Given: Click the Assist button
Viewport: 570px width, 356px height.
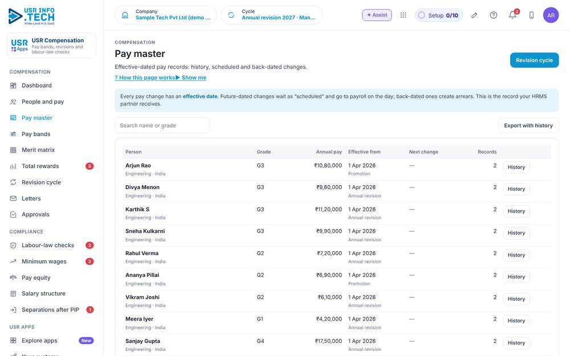Looking at the screenshot, I should 377,15.
